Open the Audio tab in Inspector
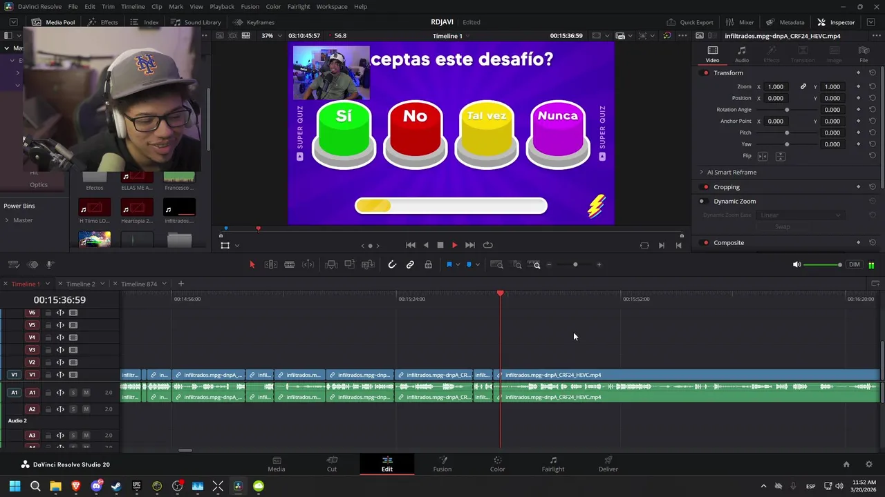The image size is (885, 497). (741, 55)
